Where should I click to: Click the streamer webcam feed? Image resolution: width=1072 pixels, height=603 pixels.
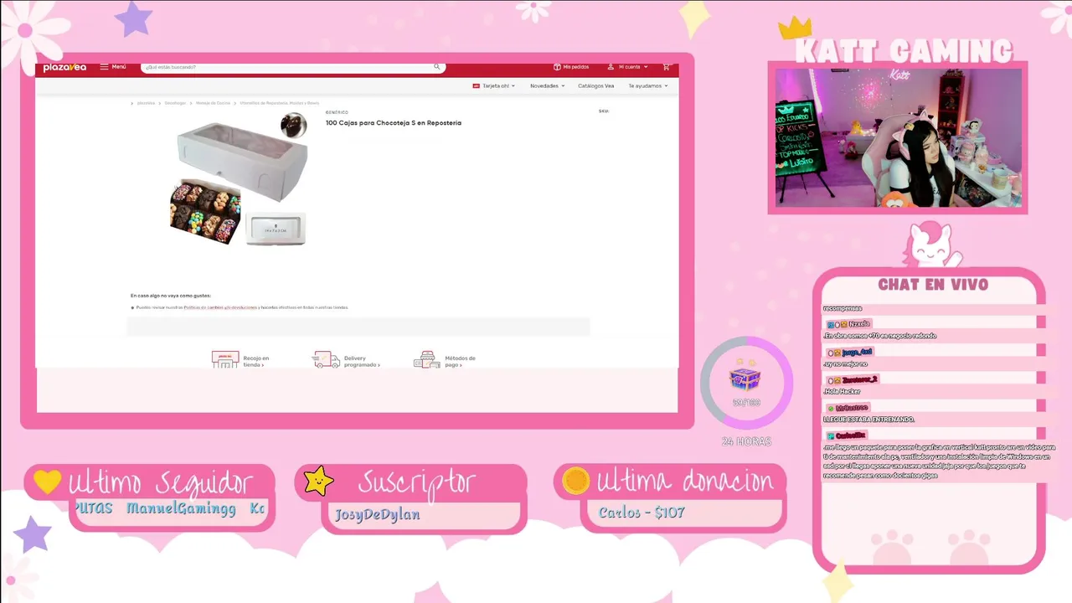click(x=898, y=137)
